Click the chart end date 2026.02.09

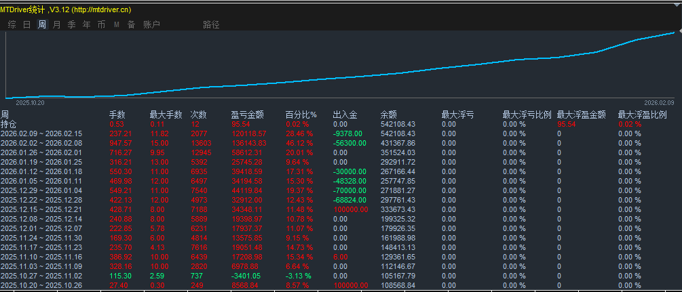[659, 103]
